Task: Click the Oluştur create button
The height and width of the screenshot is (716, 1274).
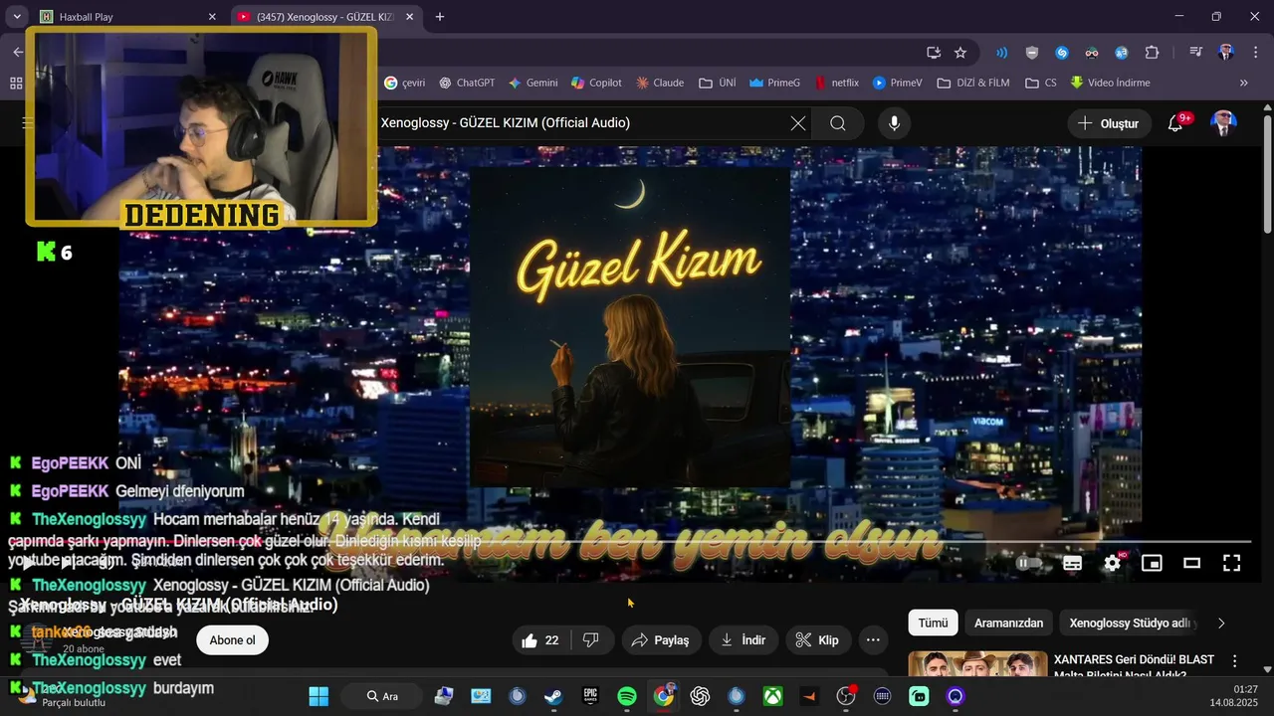Action: click(1109, 123)
